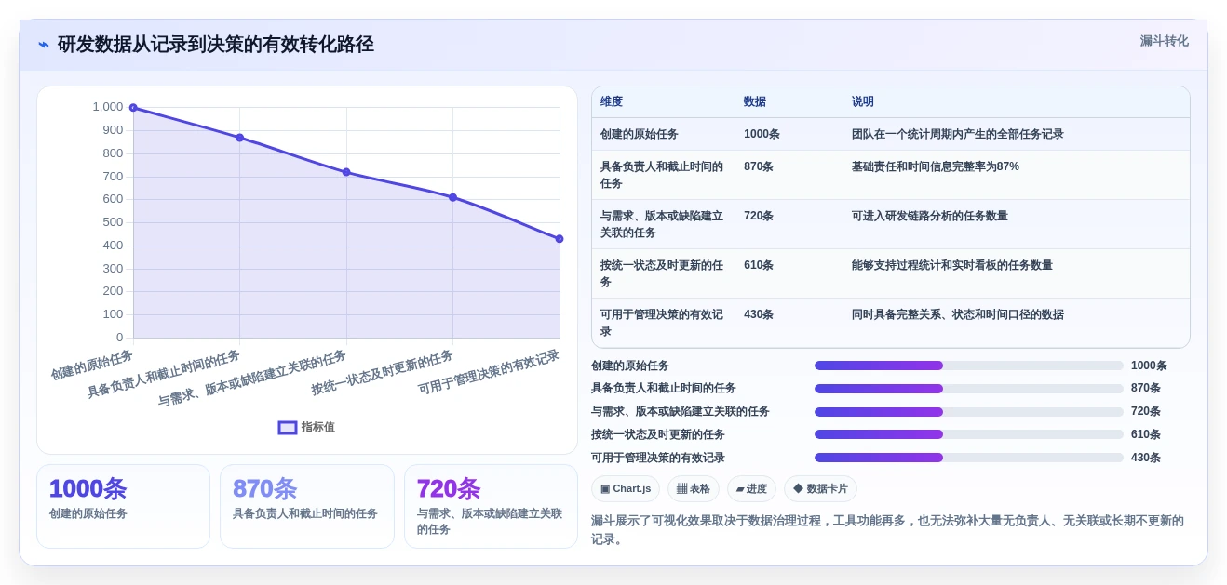Click the 说明 column header
The image size is (1227, 585).
[863, 102]
